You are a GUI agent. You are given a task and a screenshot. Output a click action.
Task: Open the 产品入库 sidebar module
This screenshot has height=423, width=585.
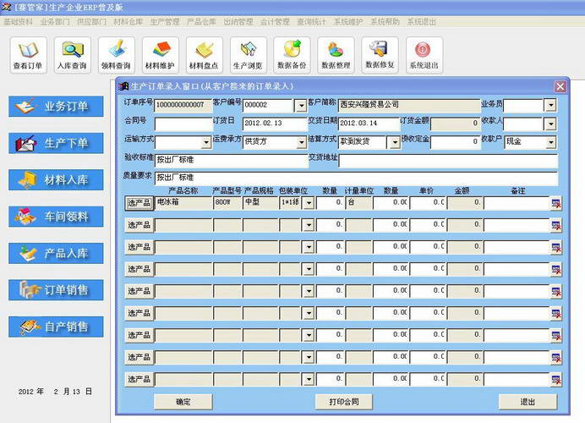point(56,253)
